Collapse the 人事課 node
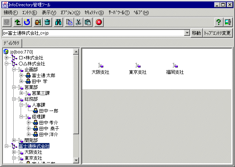The width and height of the screenshot is (235, 167). (21, 105)
